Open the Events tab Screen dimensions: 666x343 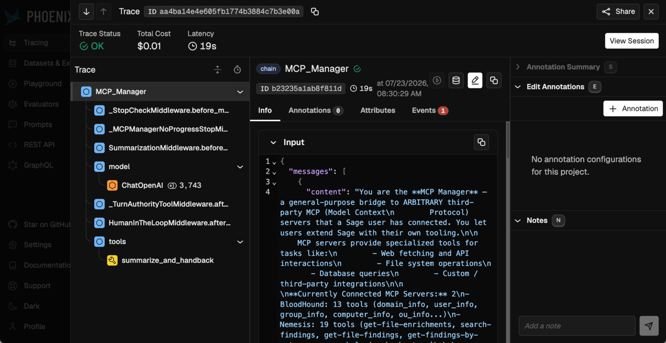tap(430, 110)
